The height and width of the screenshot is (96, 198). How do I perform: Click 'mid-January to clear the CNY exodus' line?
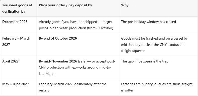(153, 45)
